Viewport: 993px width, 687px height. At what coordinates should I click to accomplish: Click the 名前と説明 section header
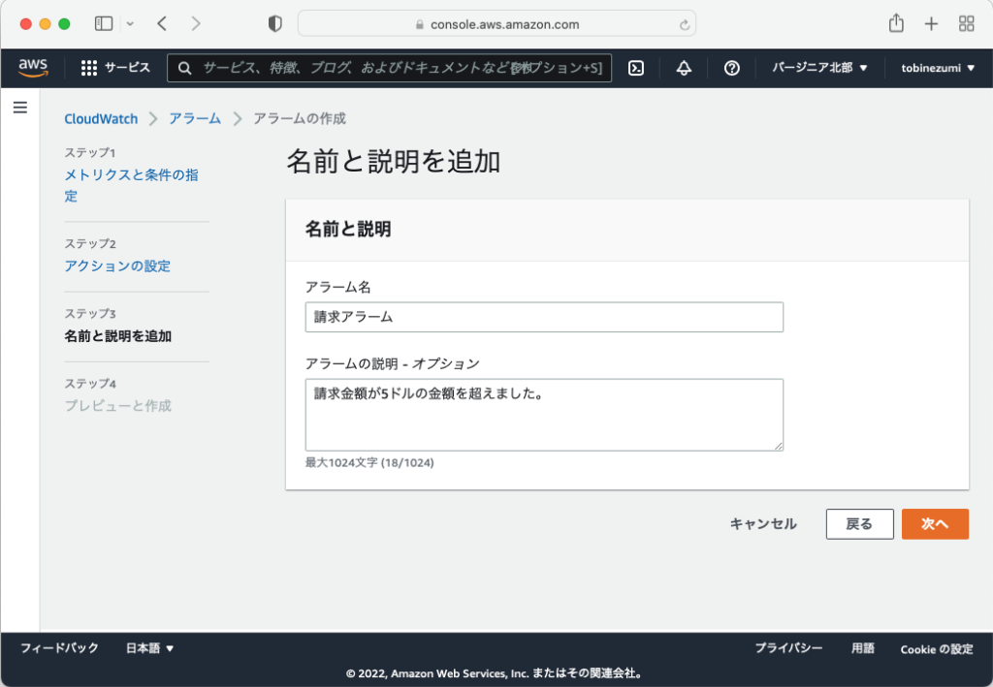348,229
